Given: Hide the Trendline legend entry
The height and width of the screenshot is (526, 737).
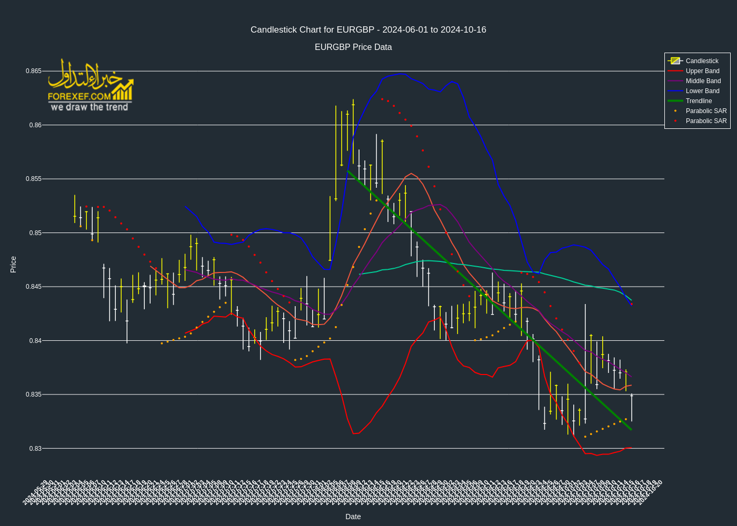Looking at the screenshot, I should click(x=697, y=101).
